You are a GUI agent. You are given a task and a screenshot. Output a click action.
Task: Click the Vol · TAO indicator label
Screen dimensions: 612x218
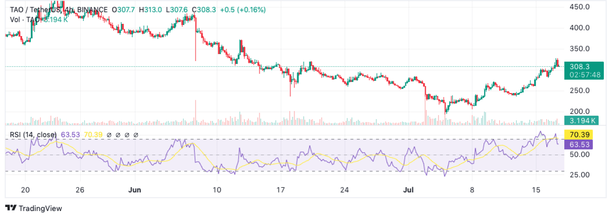24,20
